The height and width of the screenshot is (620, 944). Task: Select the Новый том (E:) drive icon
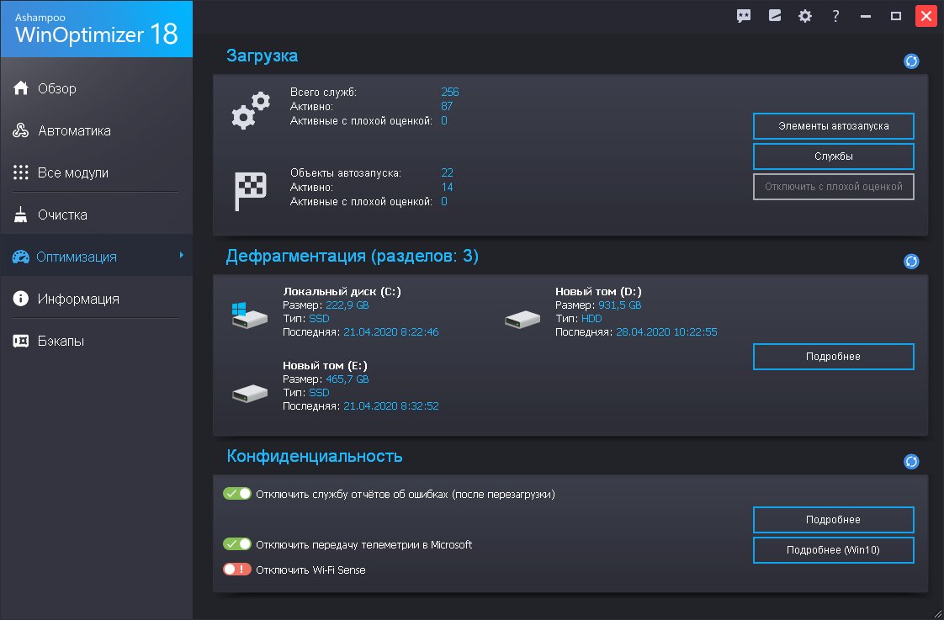tap(249, 394)
